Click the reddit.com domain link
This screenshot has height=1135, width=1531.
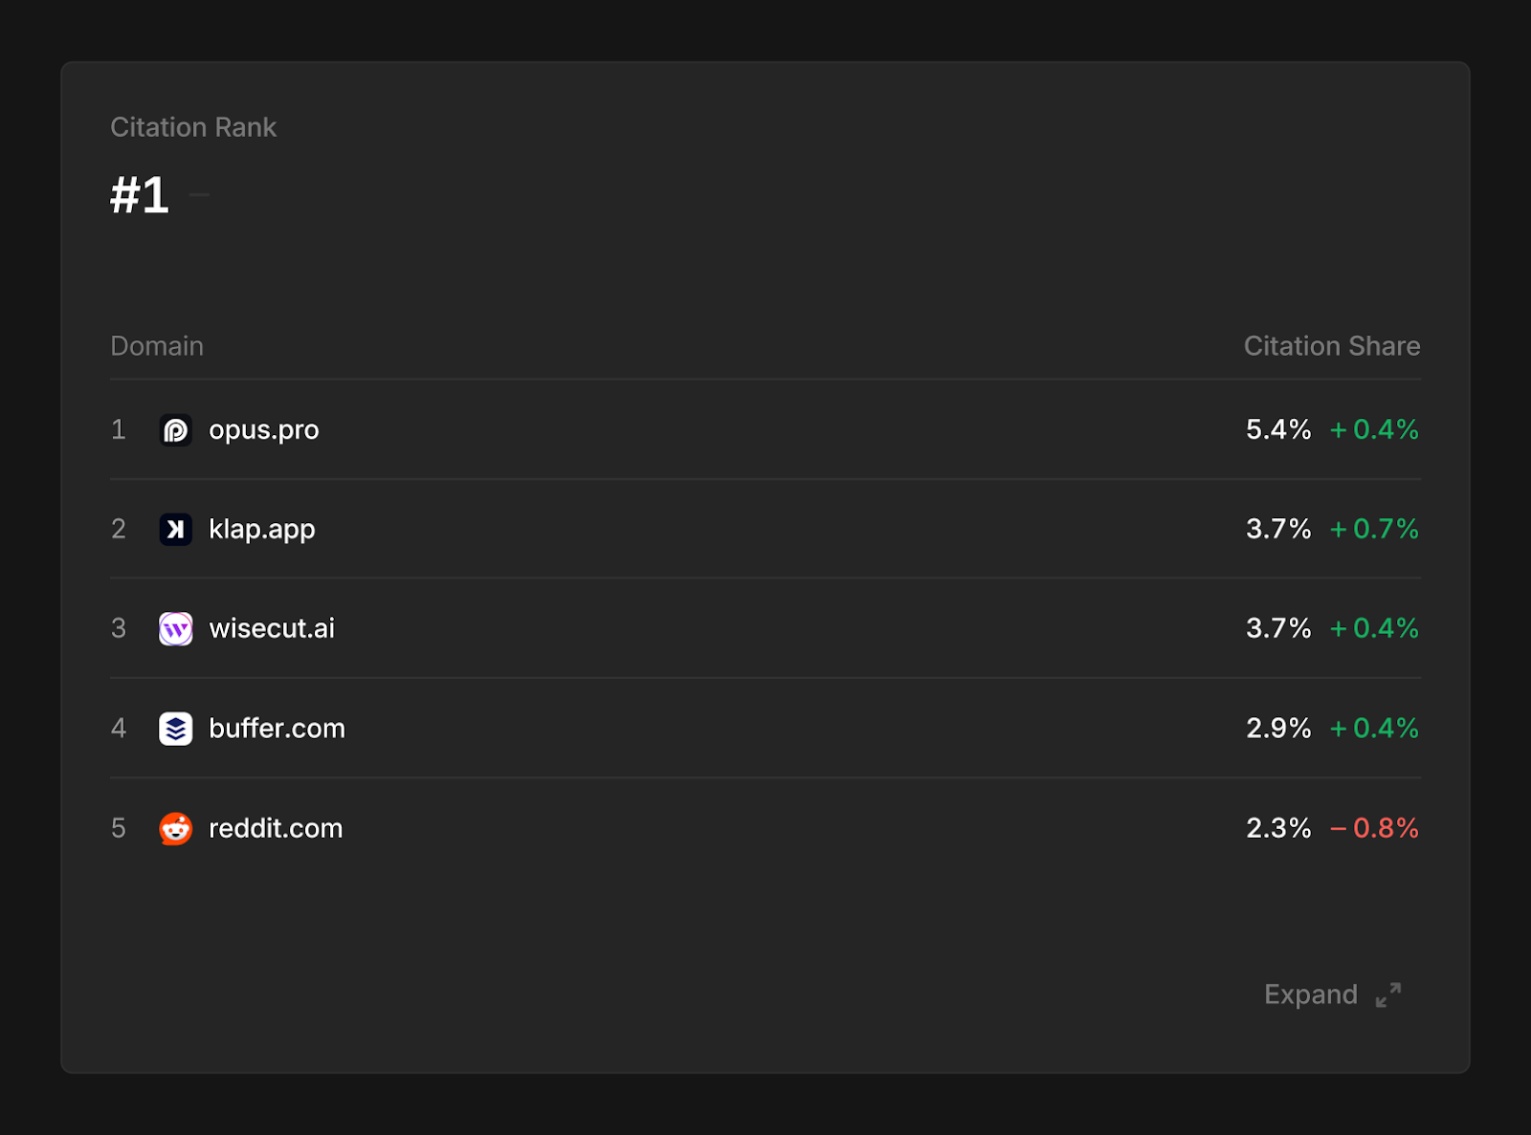click(x=276, y=828)
